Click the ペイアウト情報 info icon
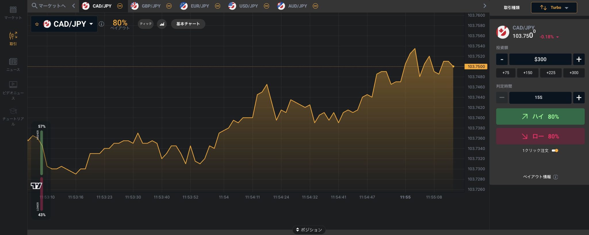 coord(556,177)
